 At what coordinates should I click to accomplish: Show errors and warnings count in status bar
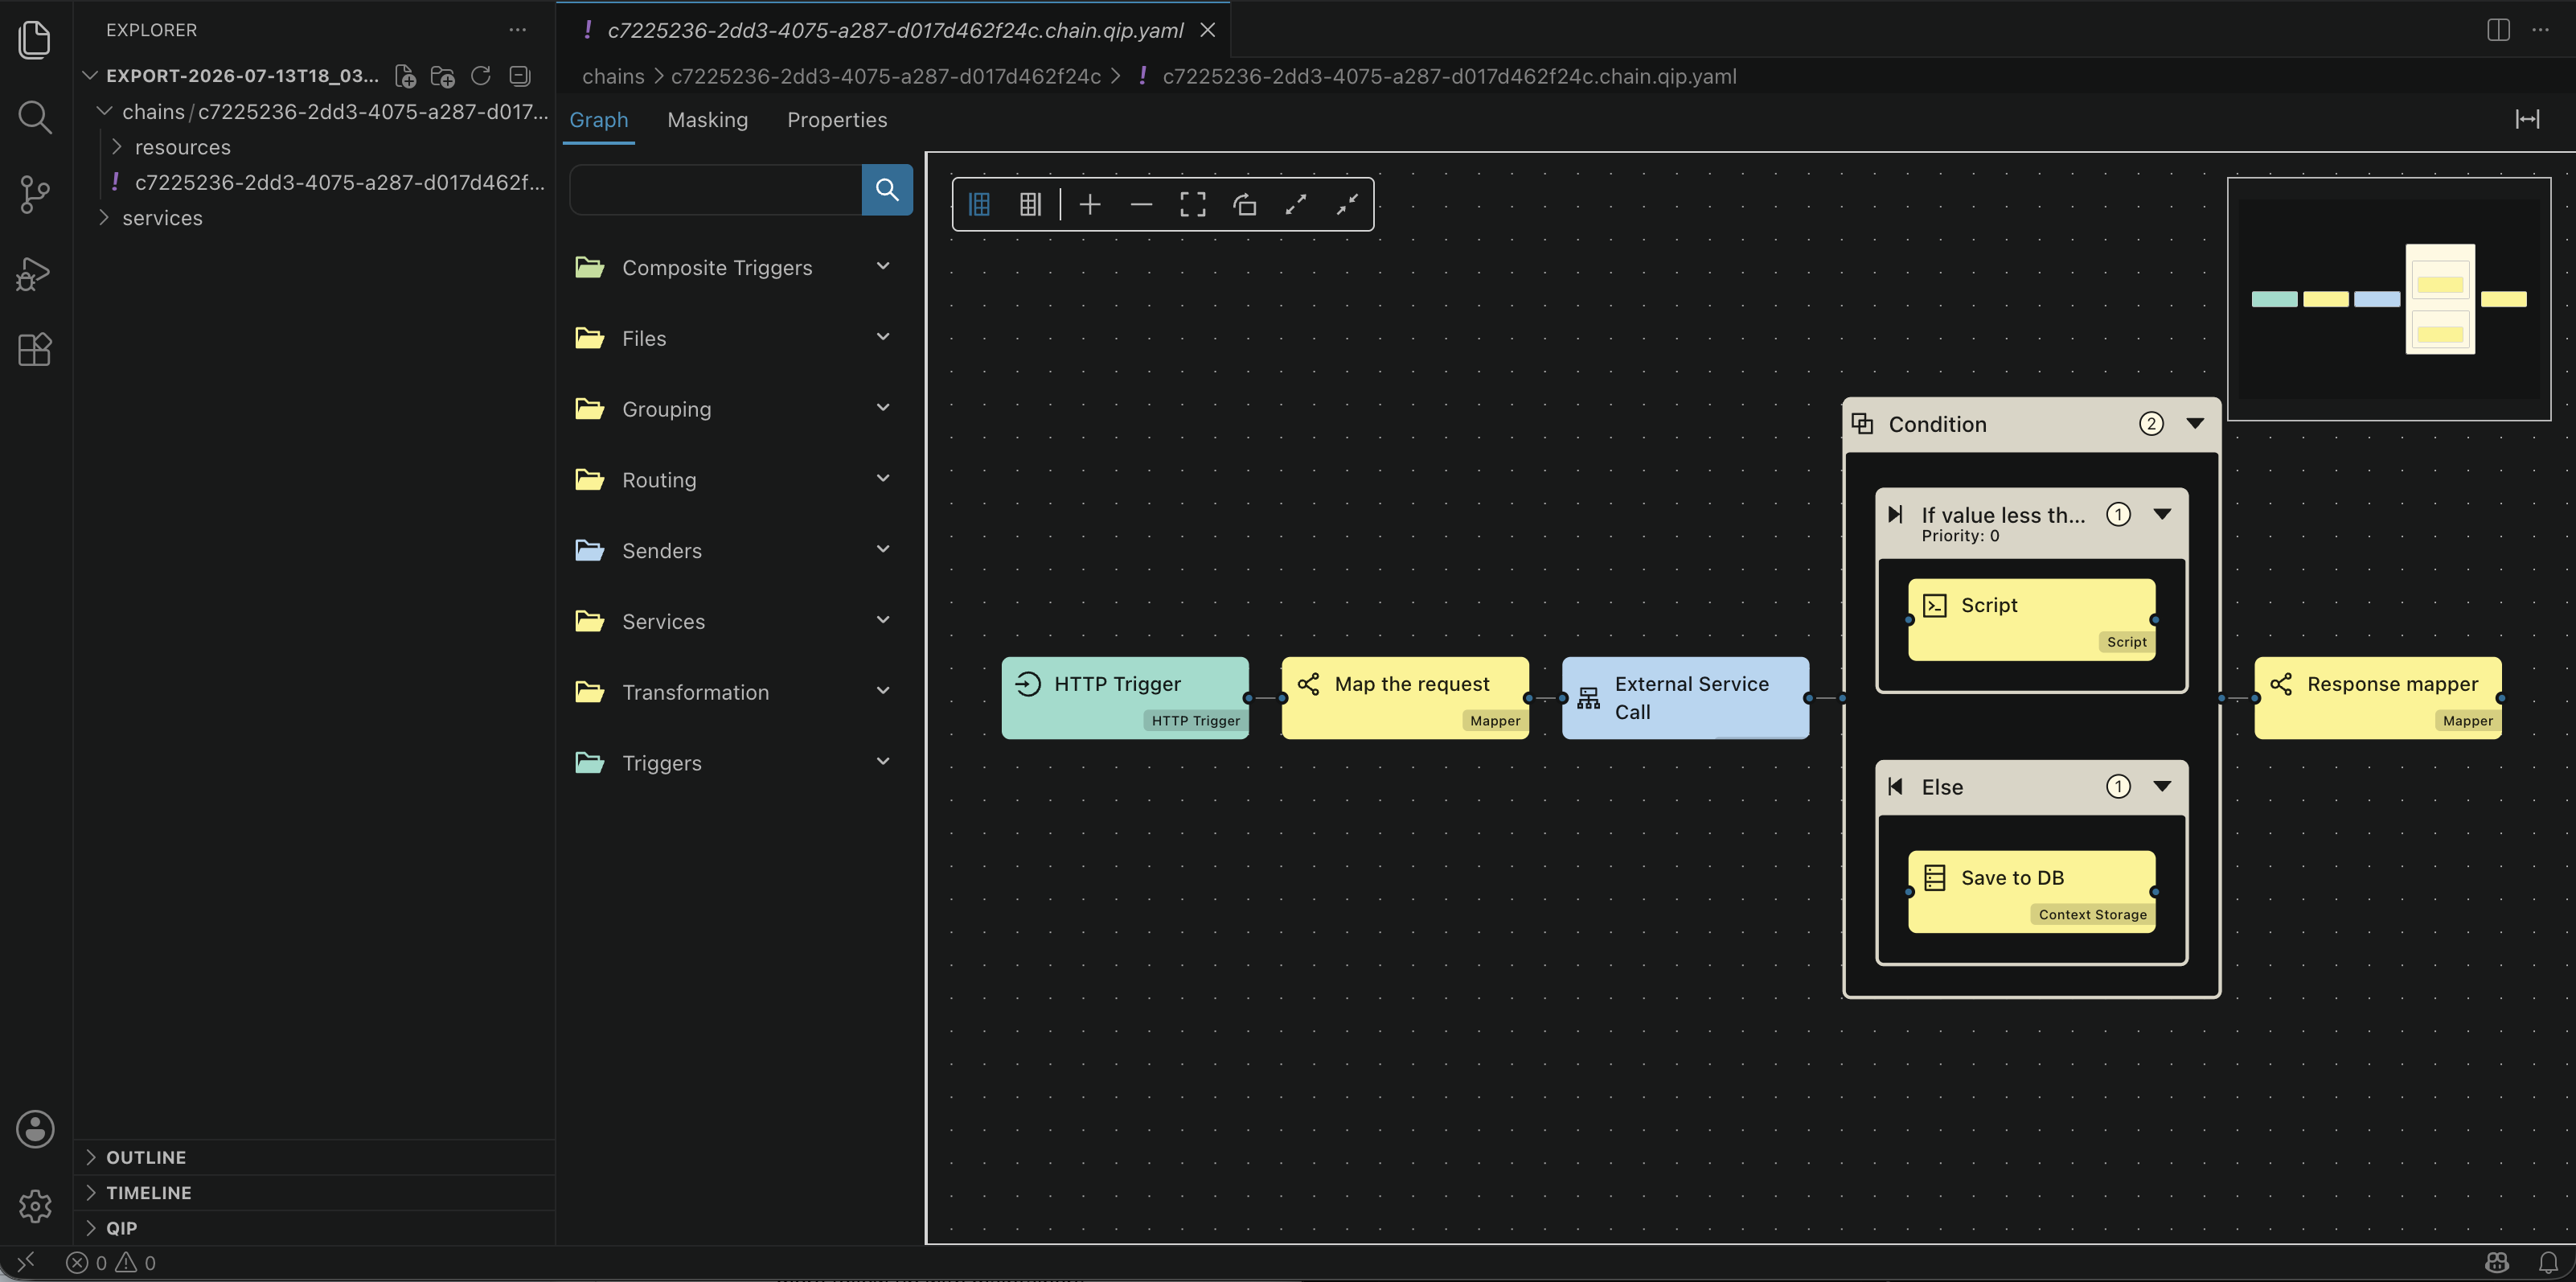tap(111, 1262)
